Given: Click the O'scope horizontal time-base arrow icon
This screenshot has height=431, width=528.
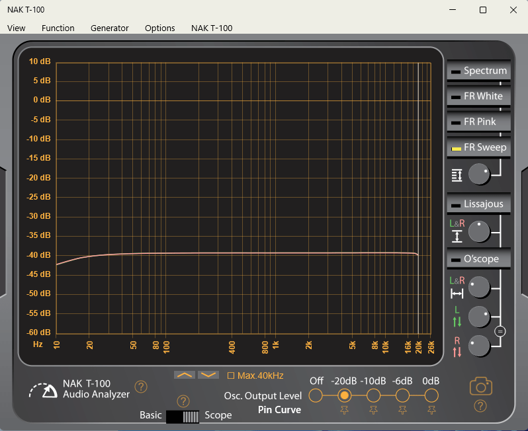Looking at the screenshot, I should [x=457, y=294].
